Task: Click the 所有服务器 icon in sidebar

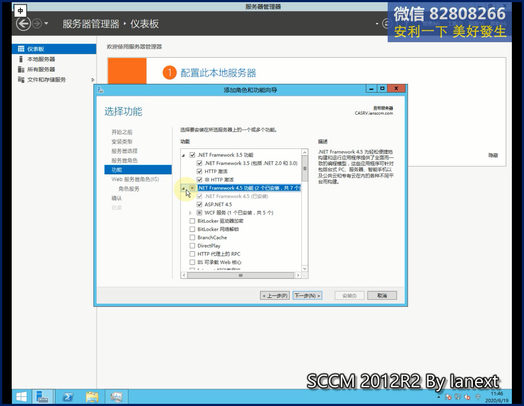Action: [21, 69]
